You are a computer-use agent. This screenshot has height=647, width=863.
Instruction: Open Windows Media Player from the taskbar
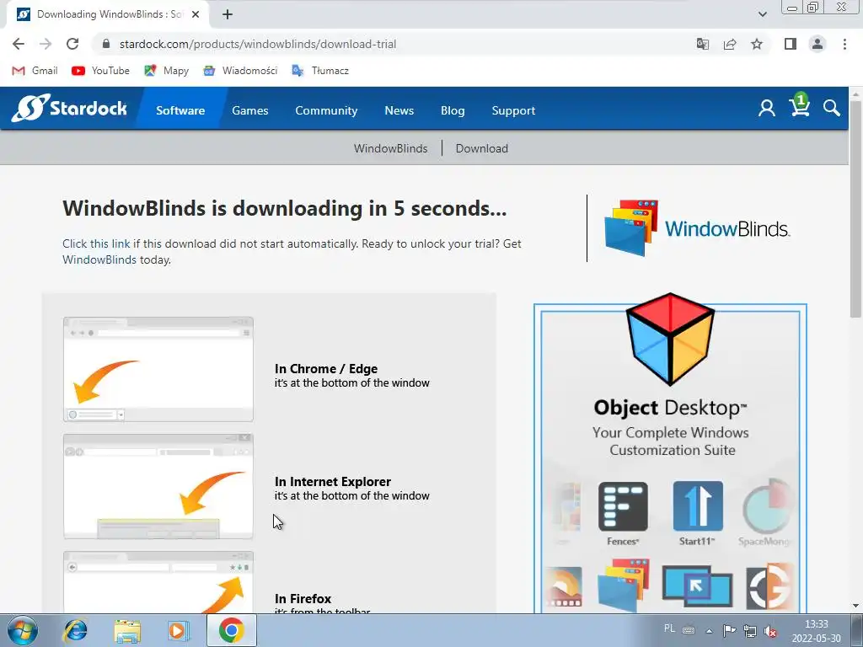[x=179, y=630]
